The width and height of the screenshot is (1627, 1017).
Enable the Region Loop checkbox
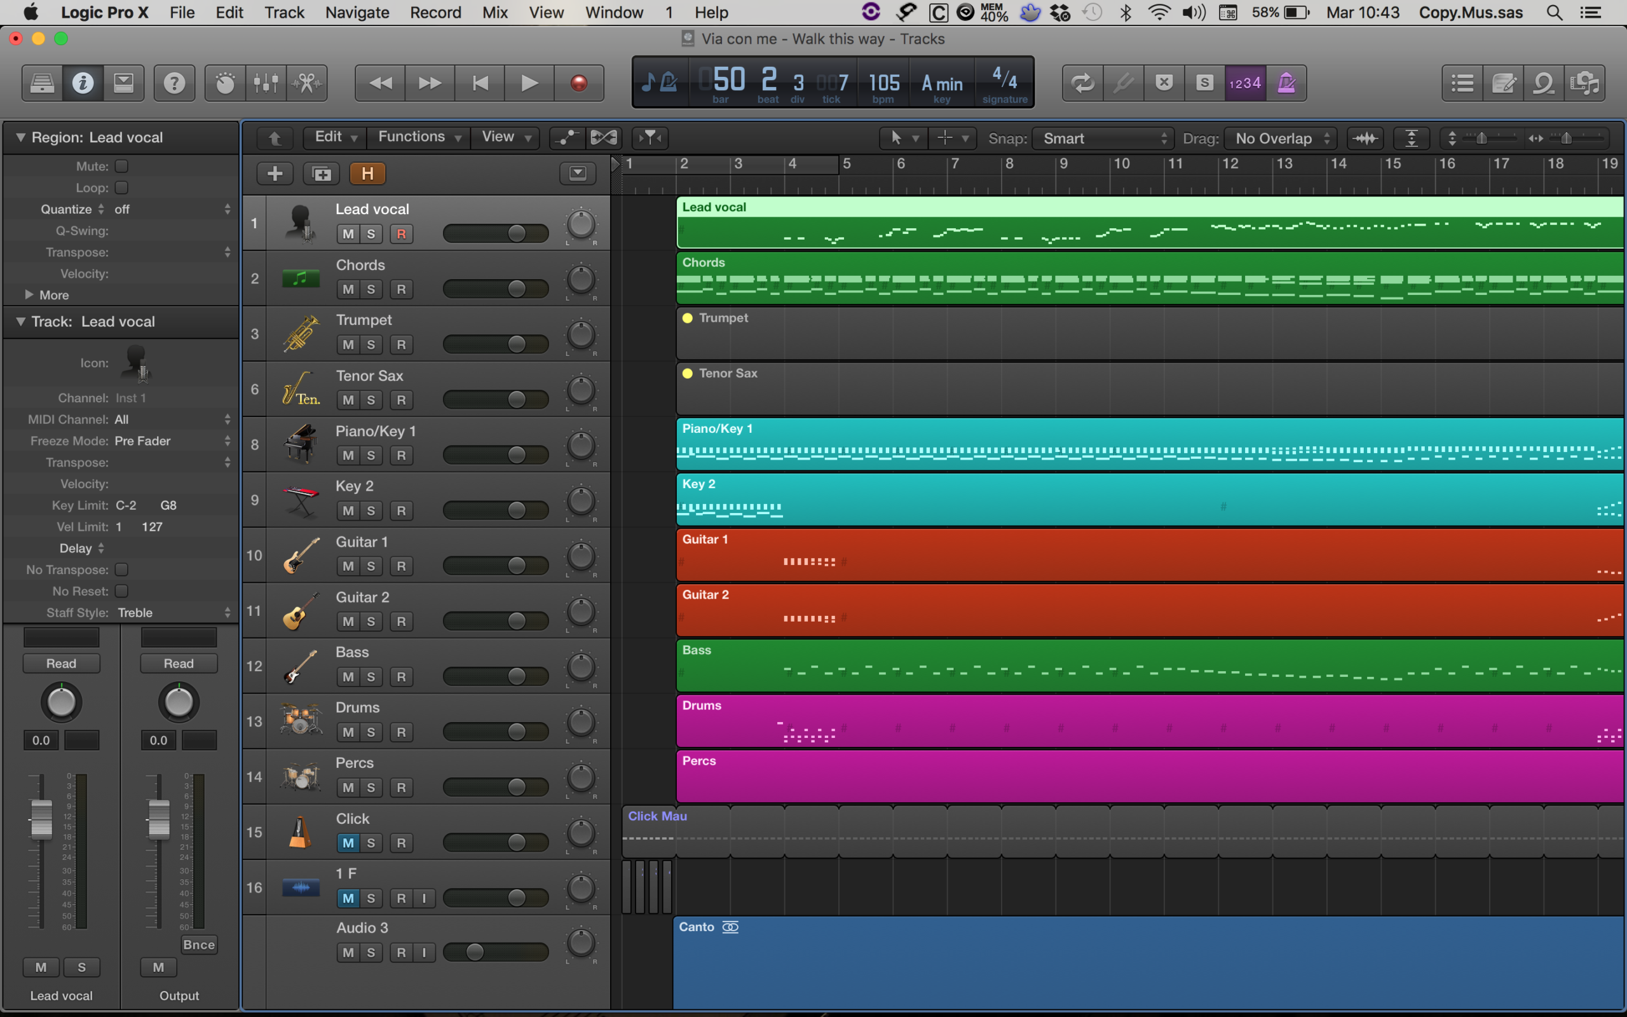121,187
